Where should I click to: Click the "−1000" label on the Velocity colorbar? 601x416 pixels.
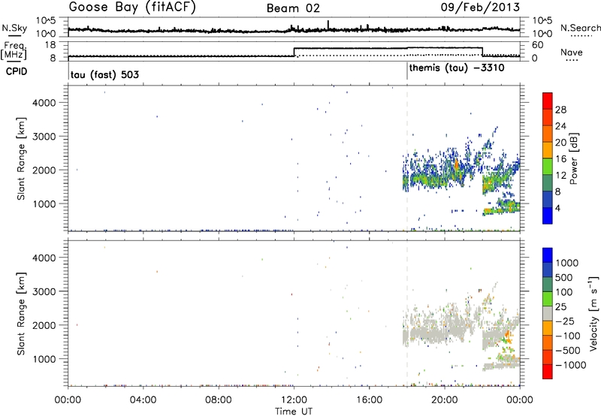[571, 365]
